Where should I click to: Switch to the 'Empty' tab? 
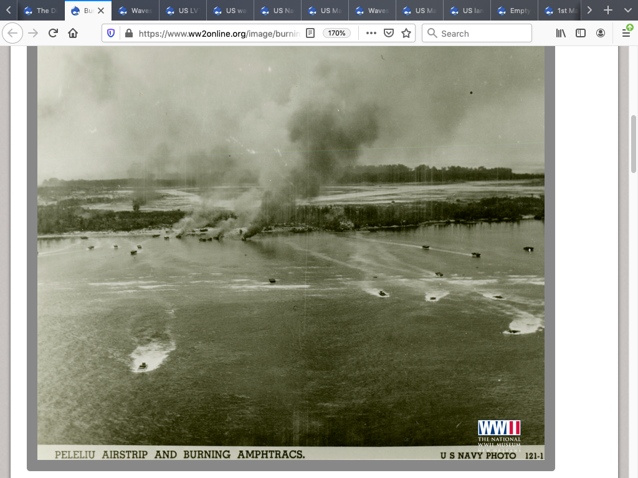pyautogui.click(x=515, y=11)
